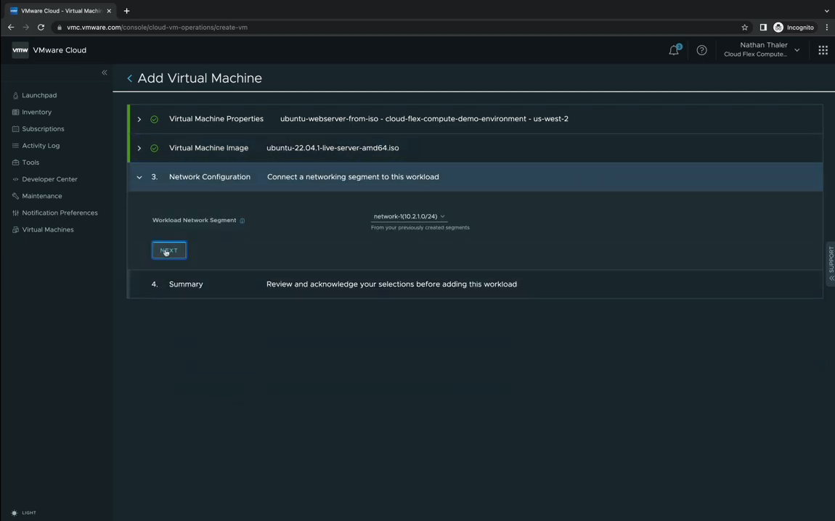Screen dimensions: 835x521
Task: Click the browser address bar
Action: (399, 27)
